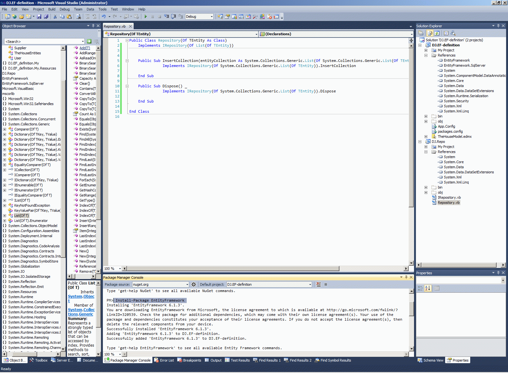The width and height of the screenshot is (508, 373).
Task: Click the Cut scissors icon
Action: (55, 17)
